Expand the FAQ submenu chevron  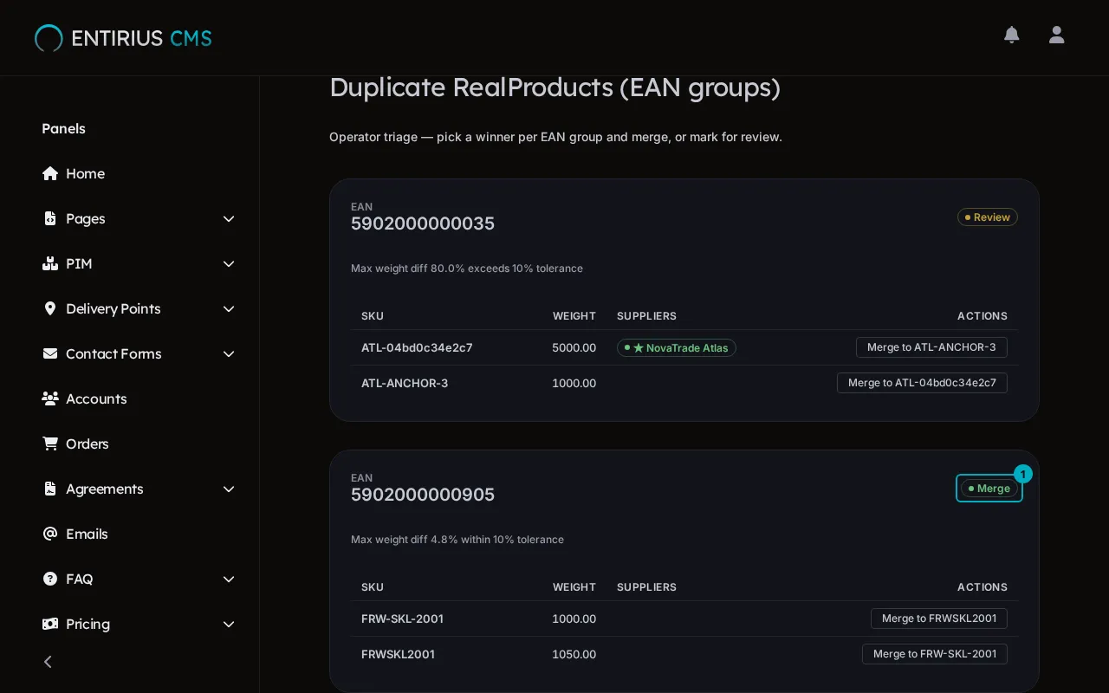pyautogui.click(x=229, y=579)
